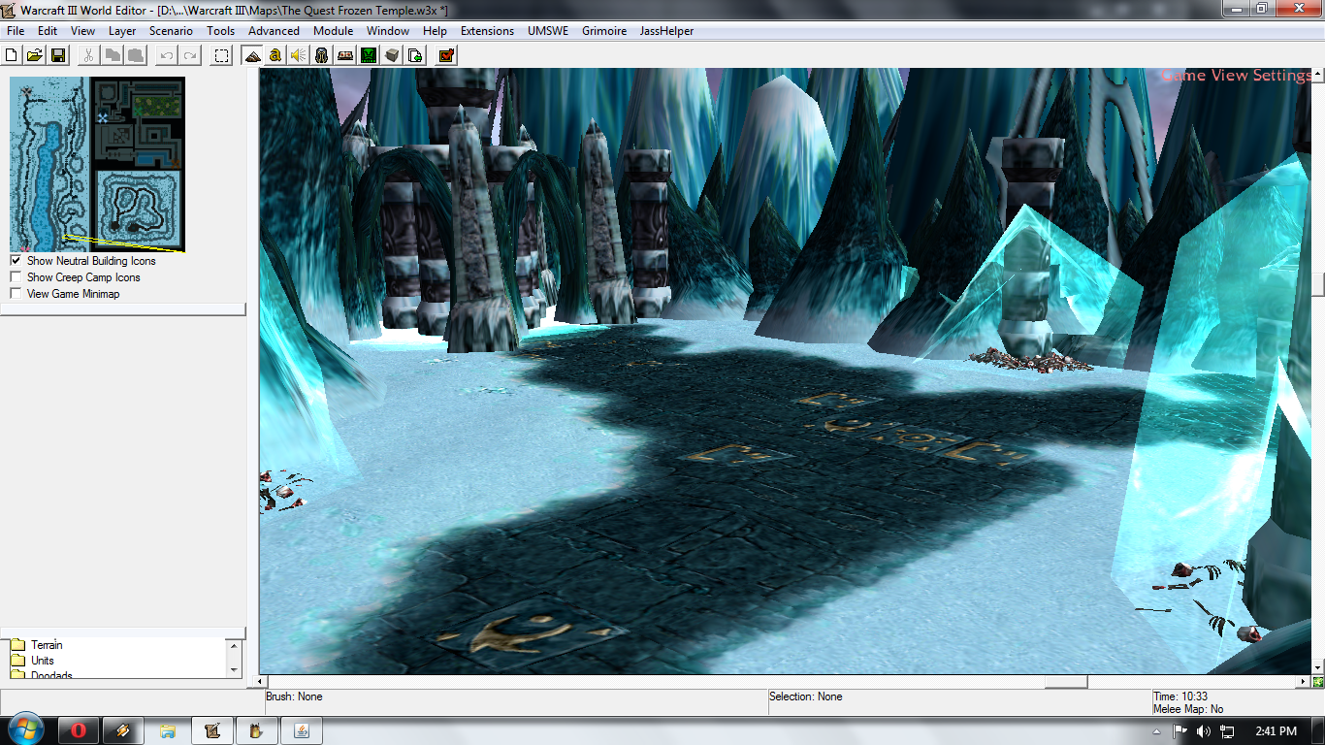Click the Cut scissors toolbar icon
1325x745 pixels.
(x=88, y=55)
